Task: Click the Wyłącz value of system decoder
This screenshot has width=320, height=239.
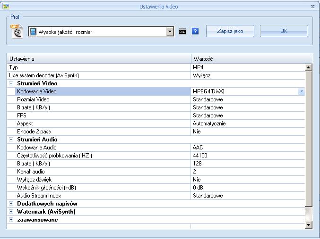Action: (x=202, y=75)
